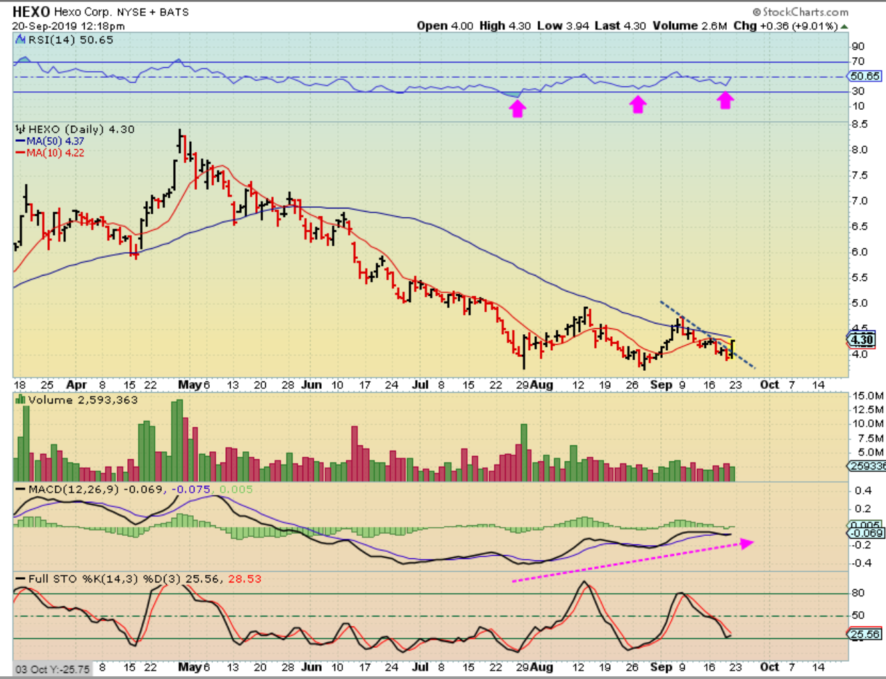The image size is (886, 679).
Task: Select the red 28.53 %D value
Action: pos(244,579)
